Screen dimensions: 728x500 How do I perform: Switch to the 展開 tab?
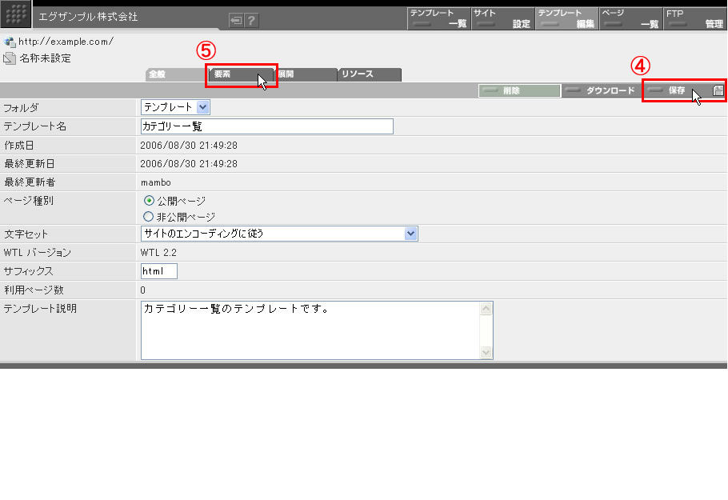(306, 74)
